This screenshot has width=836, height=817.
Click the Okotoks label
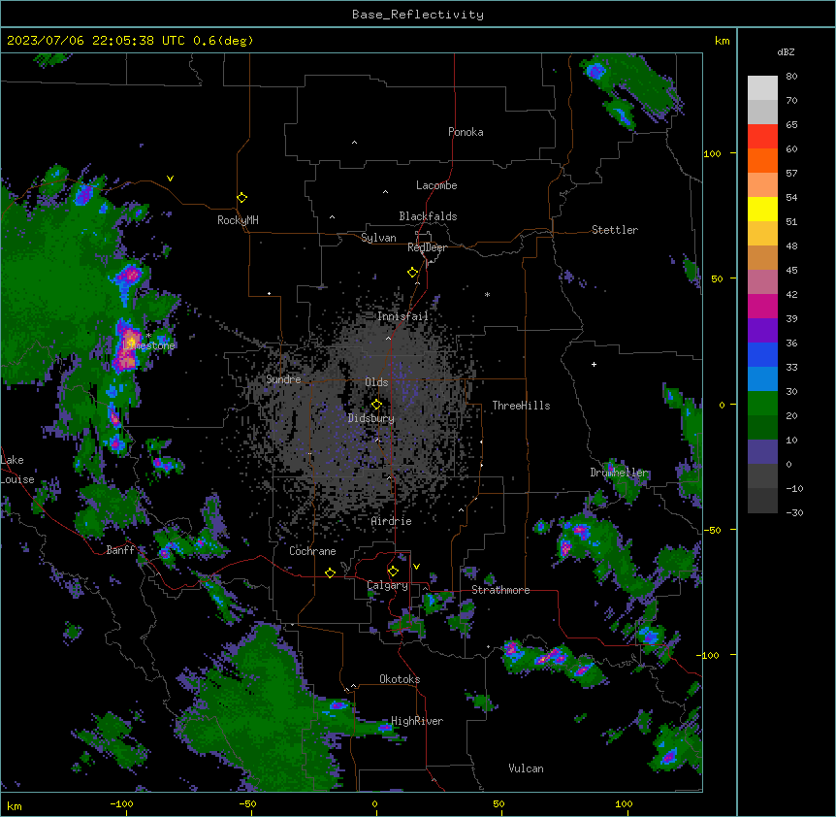(x=400, y=679)
